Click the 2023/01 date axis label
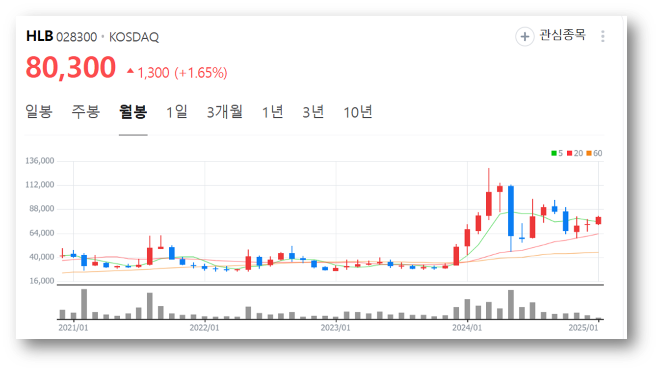The height and width of the screenshot is (371, 659). coord(336,327)
